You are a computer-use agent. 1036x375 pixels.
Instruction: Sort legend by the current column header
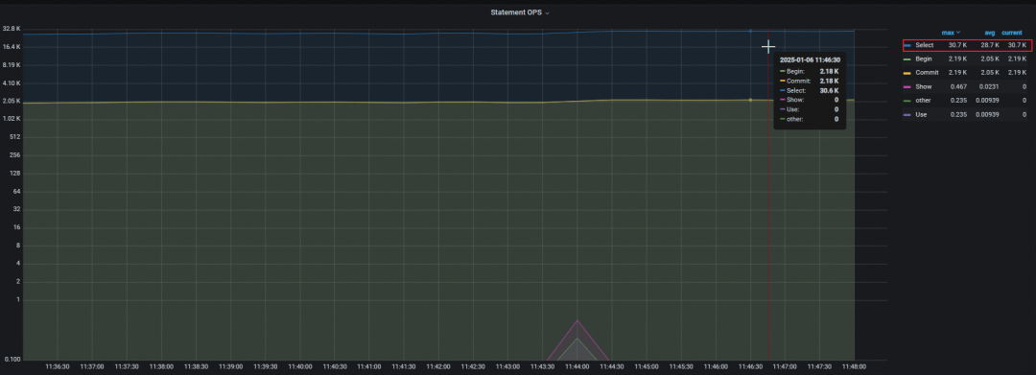(x=1012, y=33)
